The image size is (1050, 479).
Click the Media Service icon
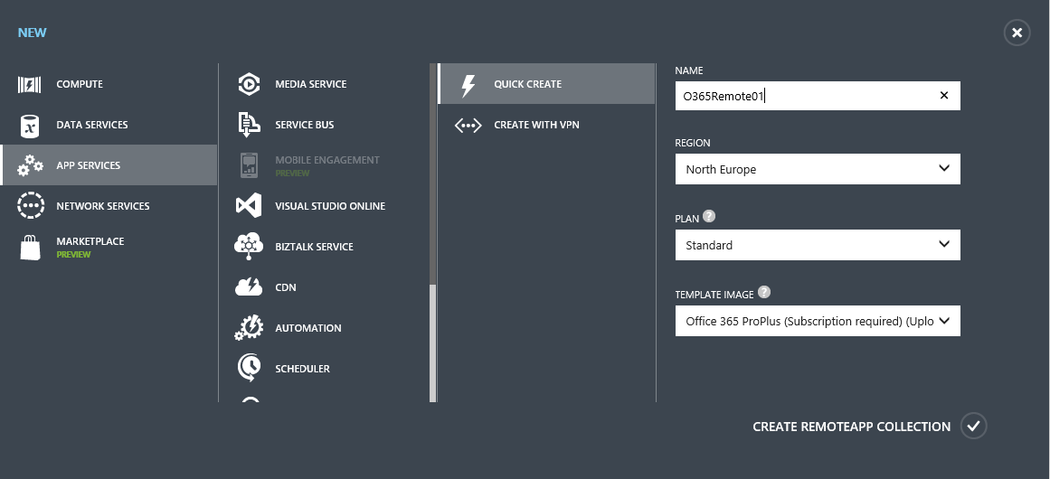[249, 84]
